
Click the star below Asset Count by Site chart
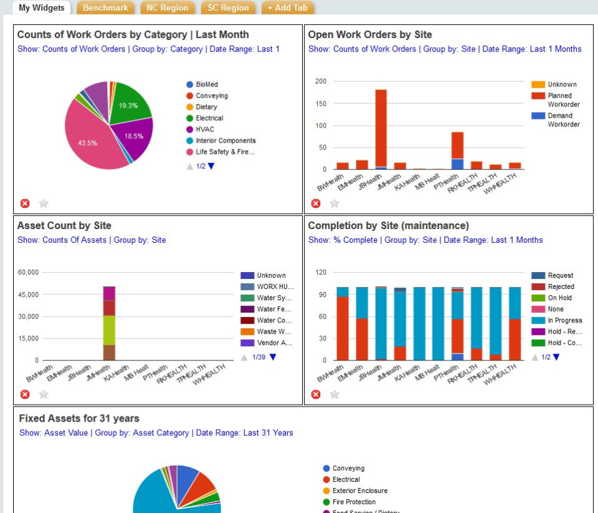tap(42, 393)
